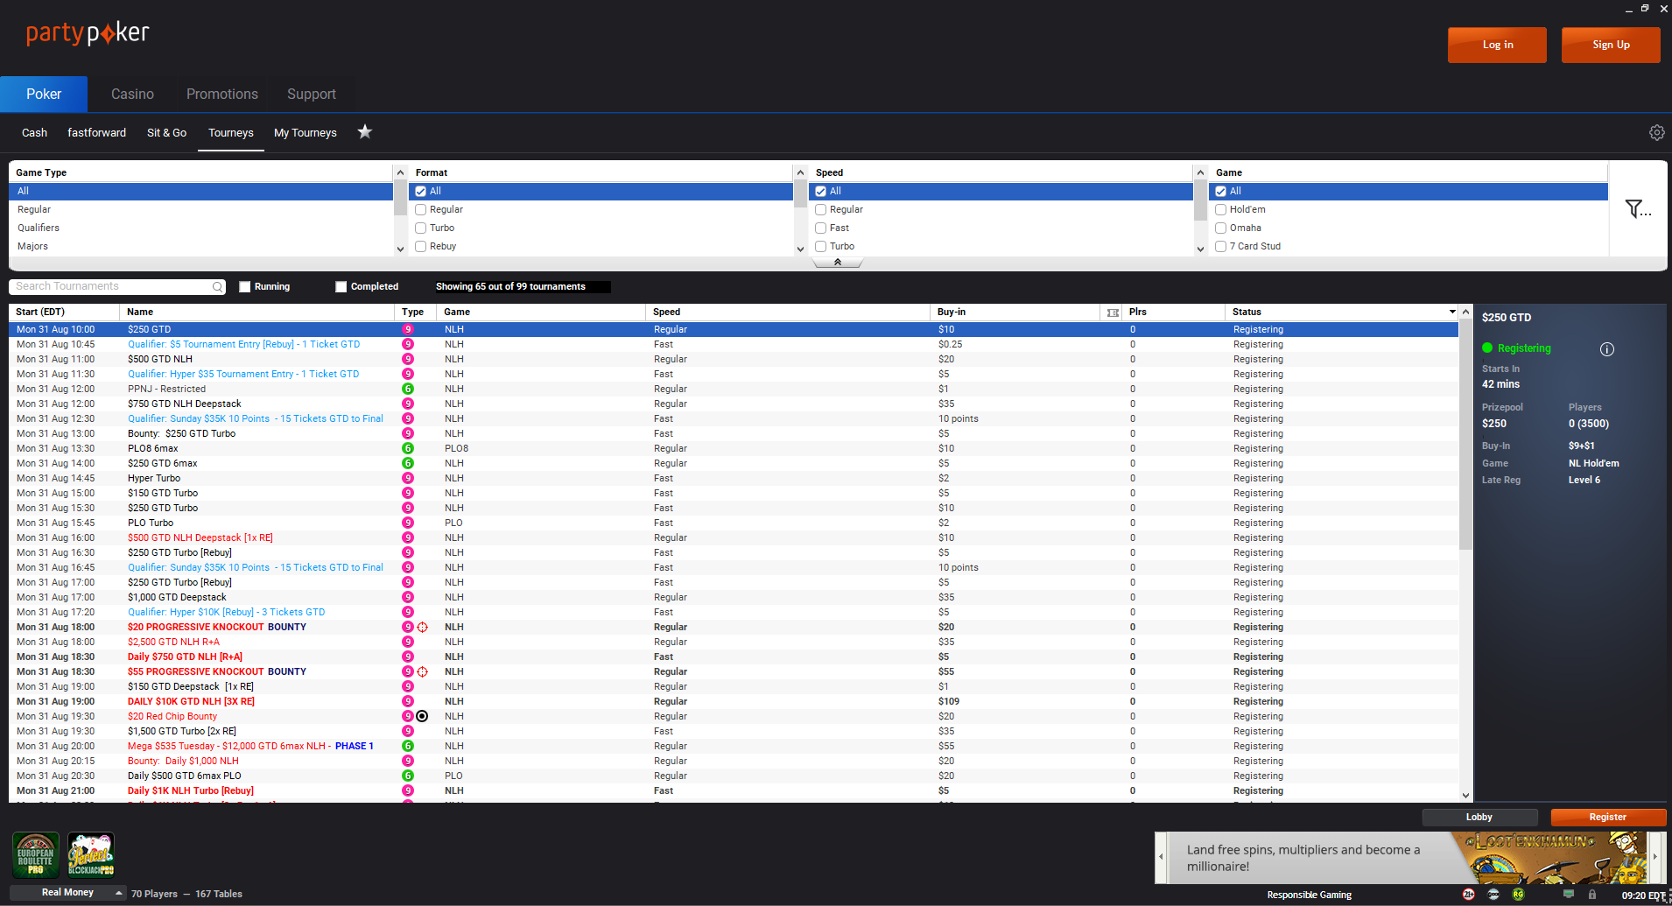Click the network connection status icon

1569,895
